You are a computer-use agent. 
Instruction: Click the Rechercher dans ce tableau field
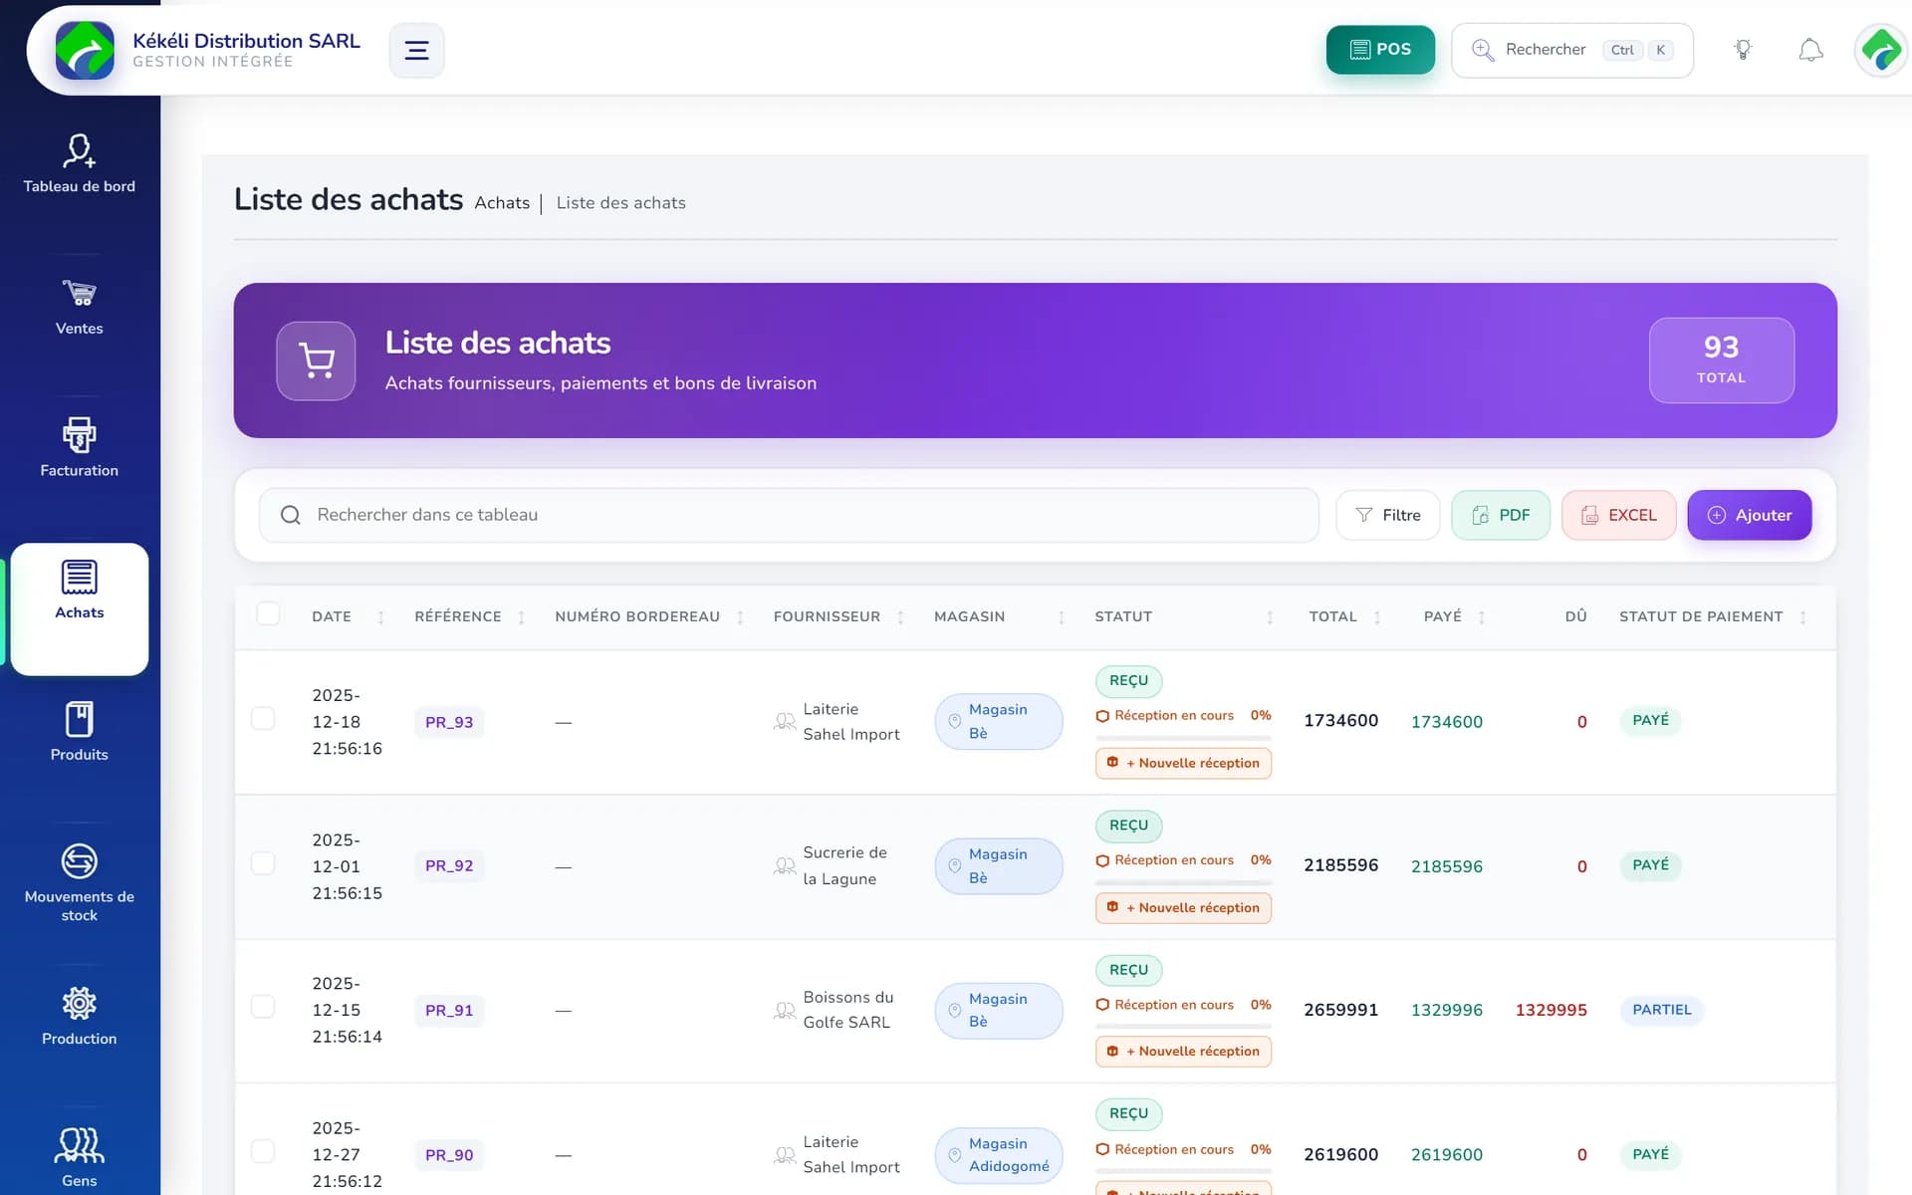point(789,515)
